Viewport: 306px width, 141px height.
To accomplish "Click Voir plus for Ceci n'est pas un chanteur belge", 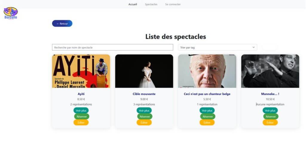I will coord(207,110).
